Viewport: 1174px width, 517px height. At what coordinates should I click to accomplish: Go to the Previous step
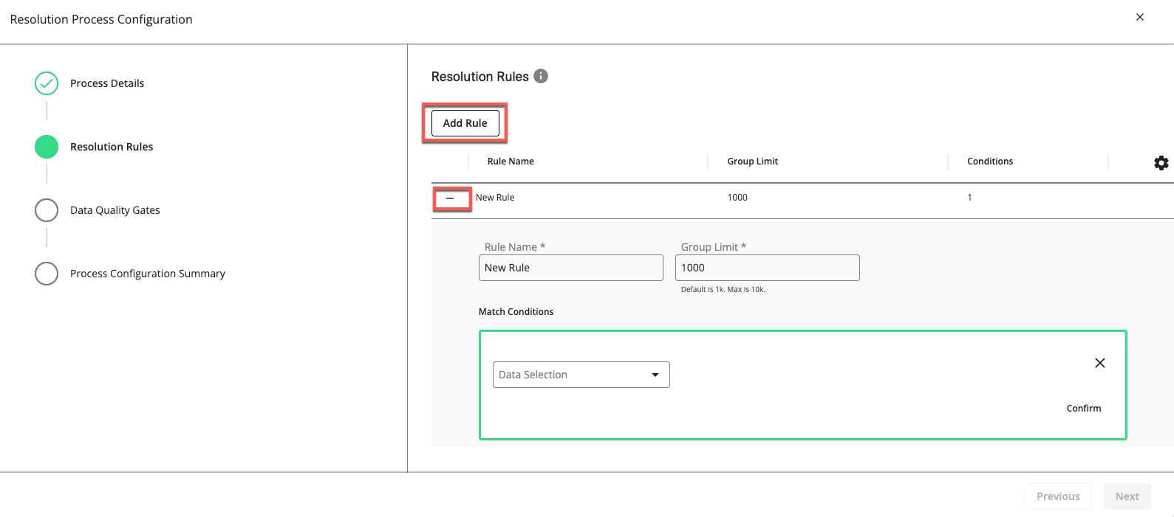(x=1057, y=496)
